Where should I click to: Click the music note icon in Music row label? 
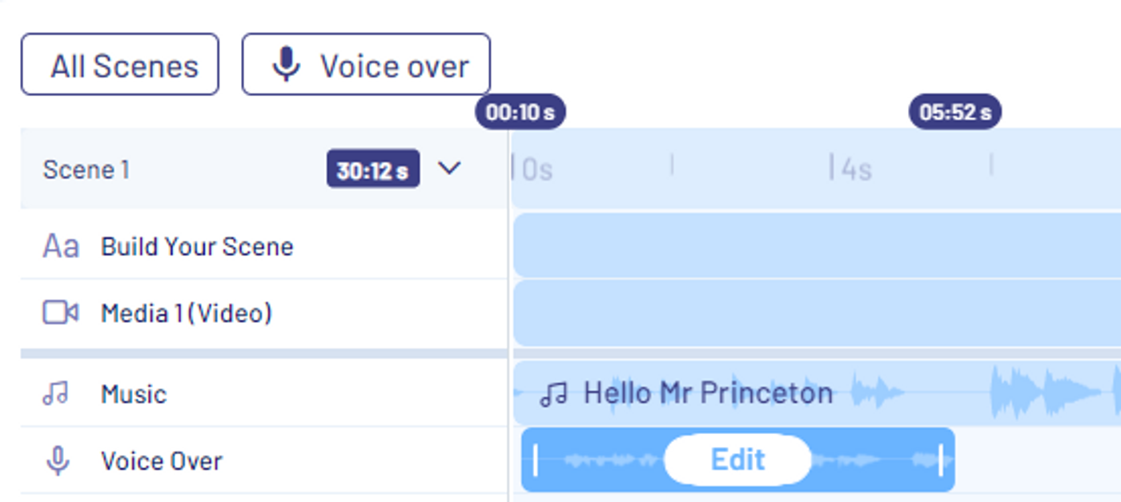[x=55, y=393]
